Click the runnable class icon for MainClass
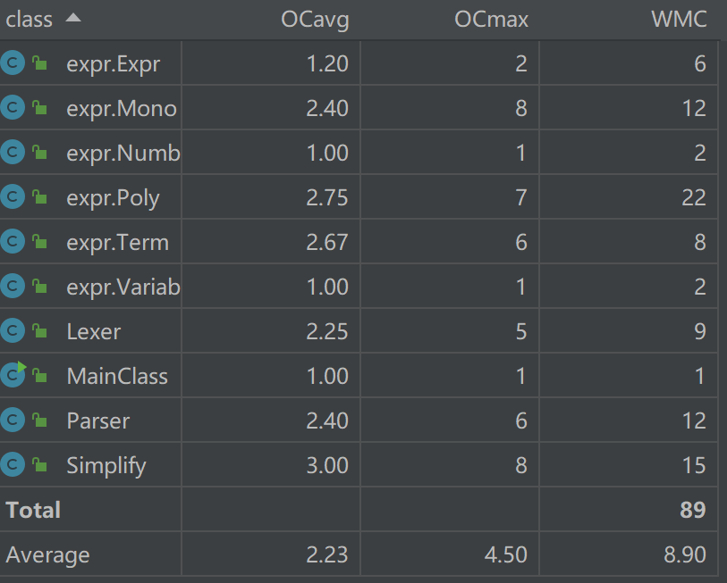The width and height of the screenshot is (727, 583). [x=13, y=376]
